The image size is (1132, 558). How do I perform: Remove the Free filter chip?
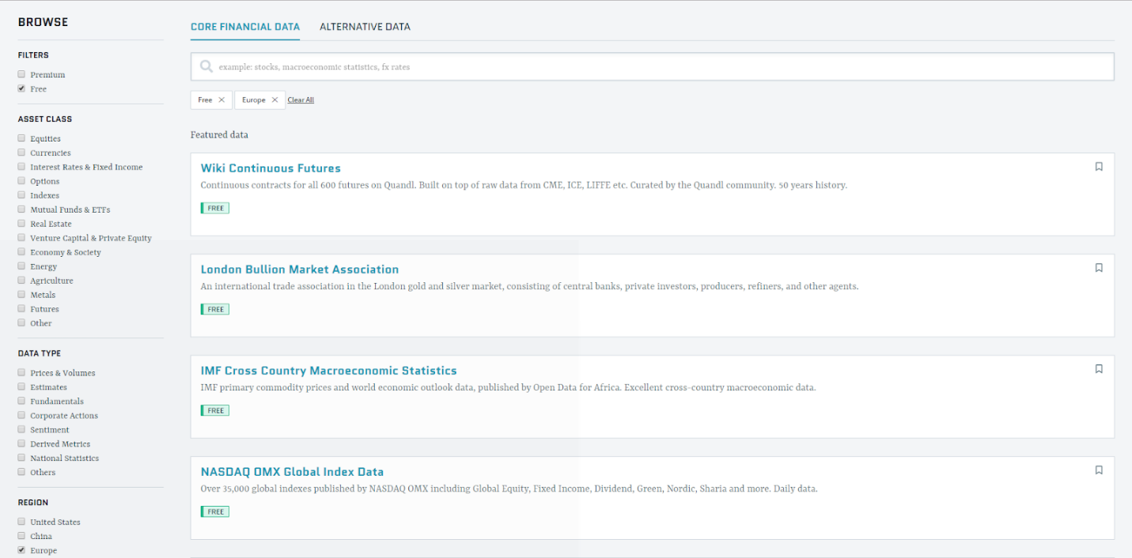point(221,100)
